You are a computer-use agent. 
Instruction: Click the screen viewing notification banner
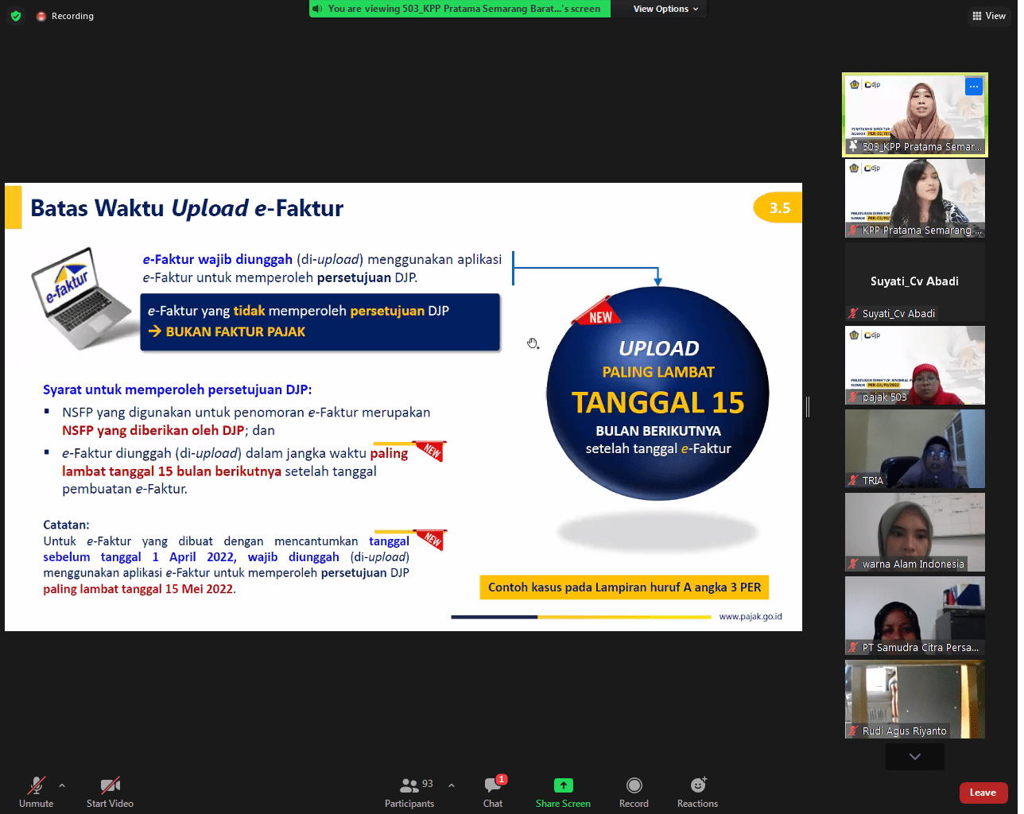click(460, 9)
